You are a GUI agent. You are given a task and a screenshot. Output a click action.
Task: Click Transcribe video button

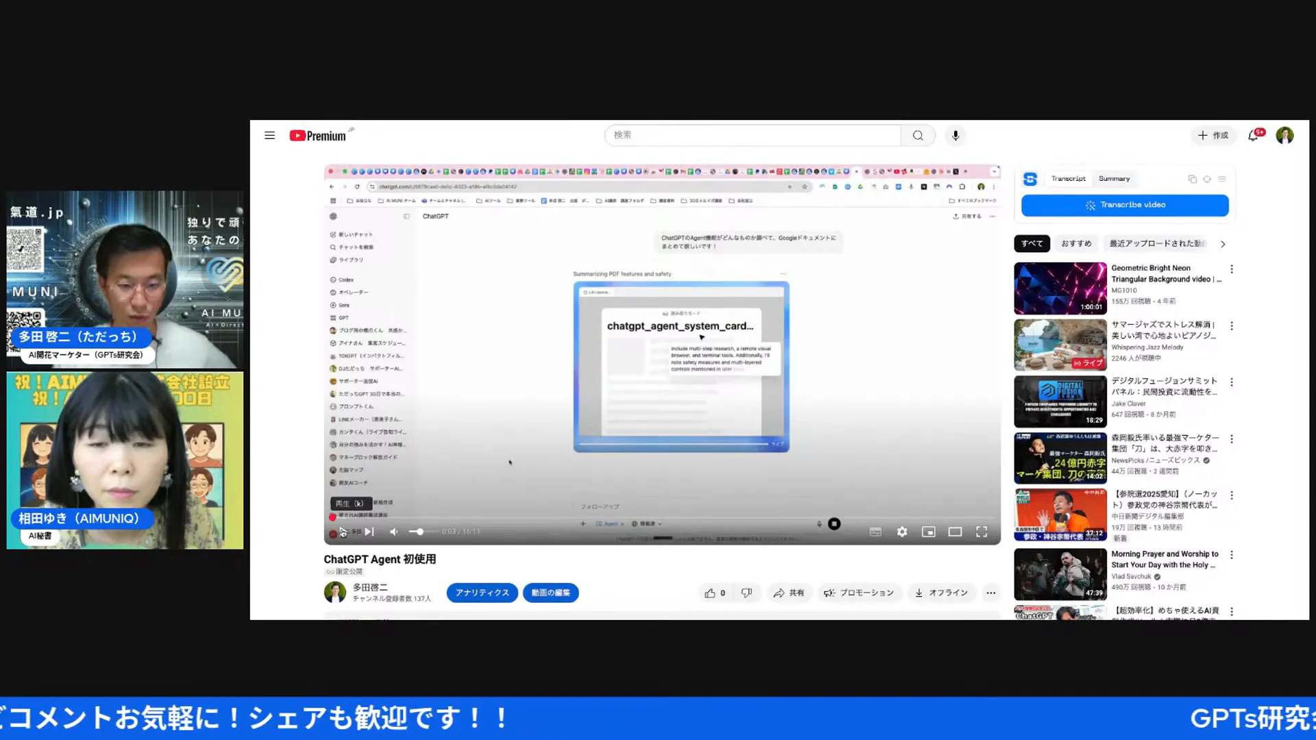tap(1125, 206)
